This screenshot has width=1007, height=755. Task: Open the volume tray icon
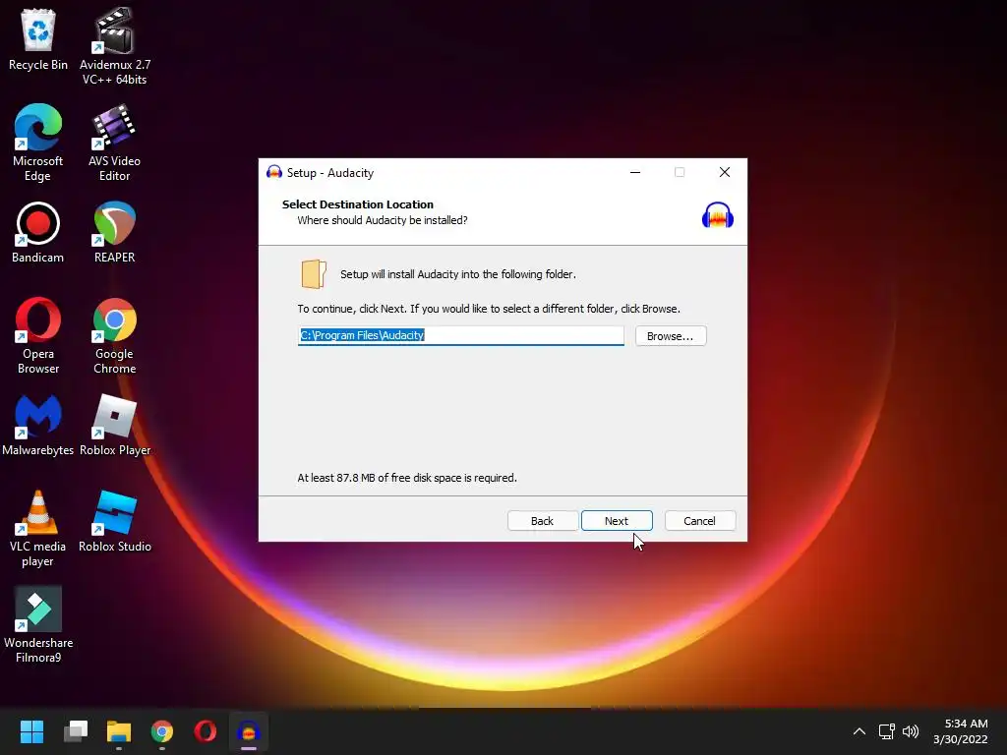click(x=910, y=731)
